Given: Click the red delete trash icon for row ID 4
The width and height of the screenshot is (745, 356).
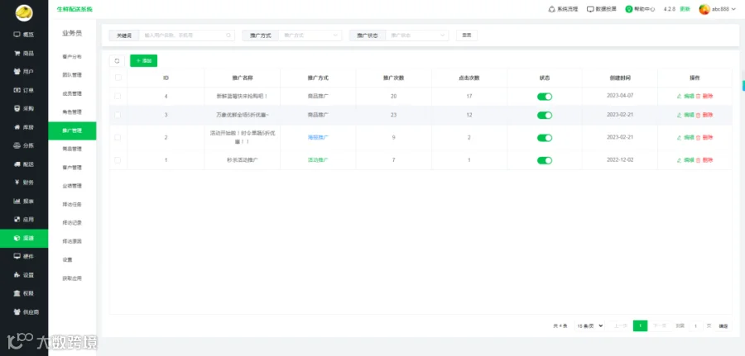Looking at the screenshot, I should coord(699,97).
